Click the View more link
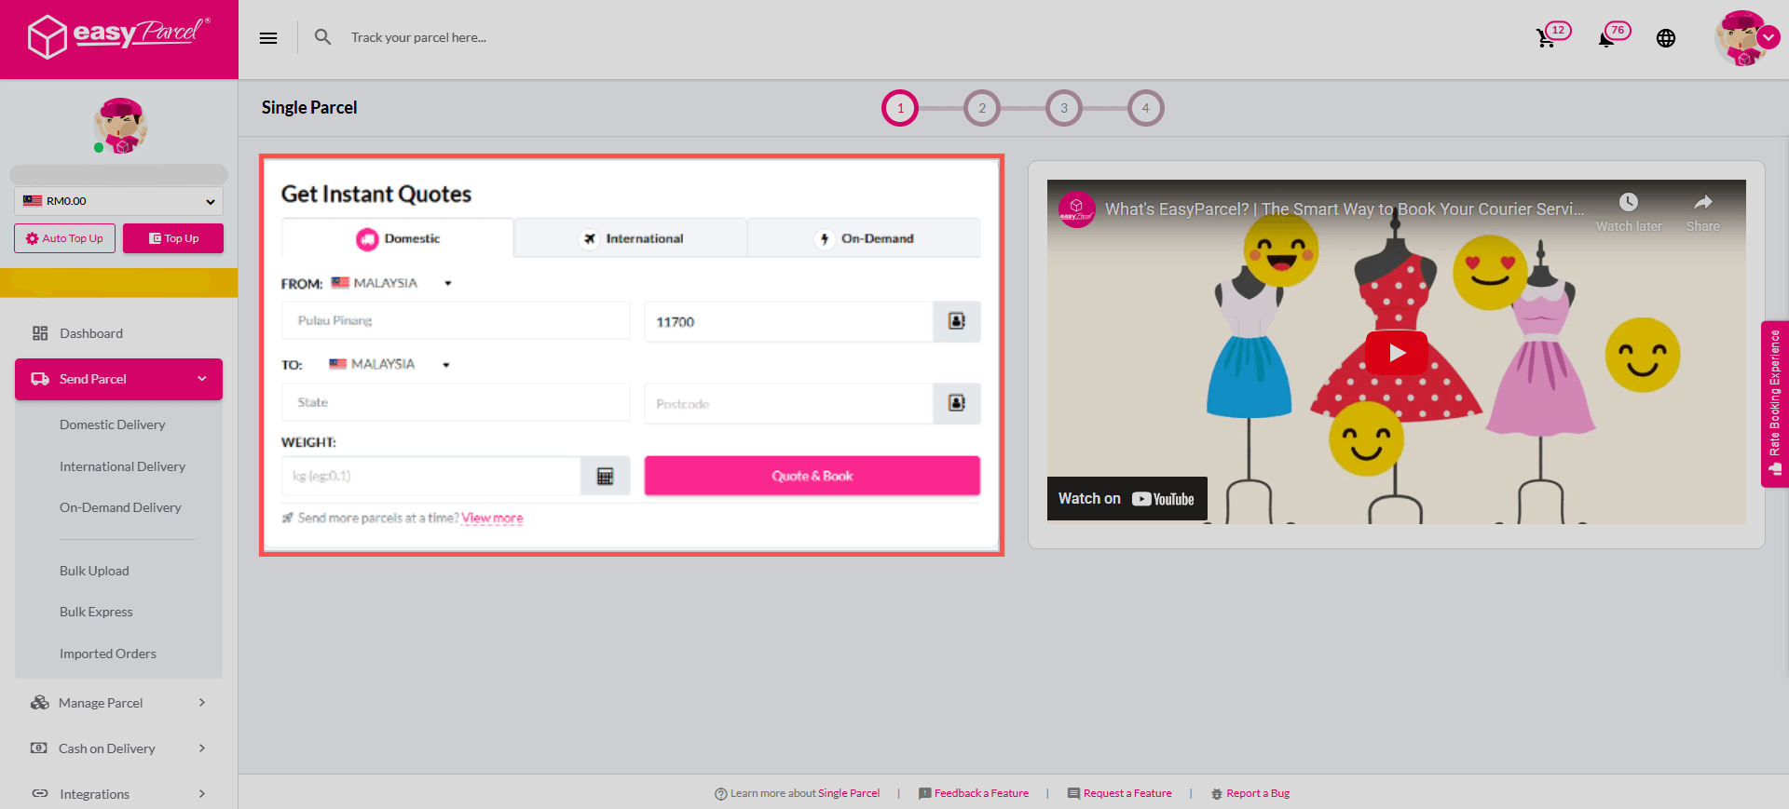The image size is (1789, 809). click(x=492, y=518)
